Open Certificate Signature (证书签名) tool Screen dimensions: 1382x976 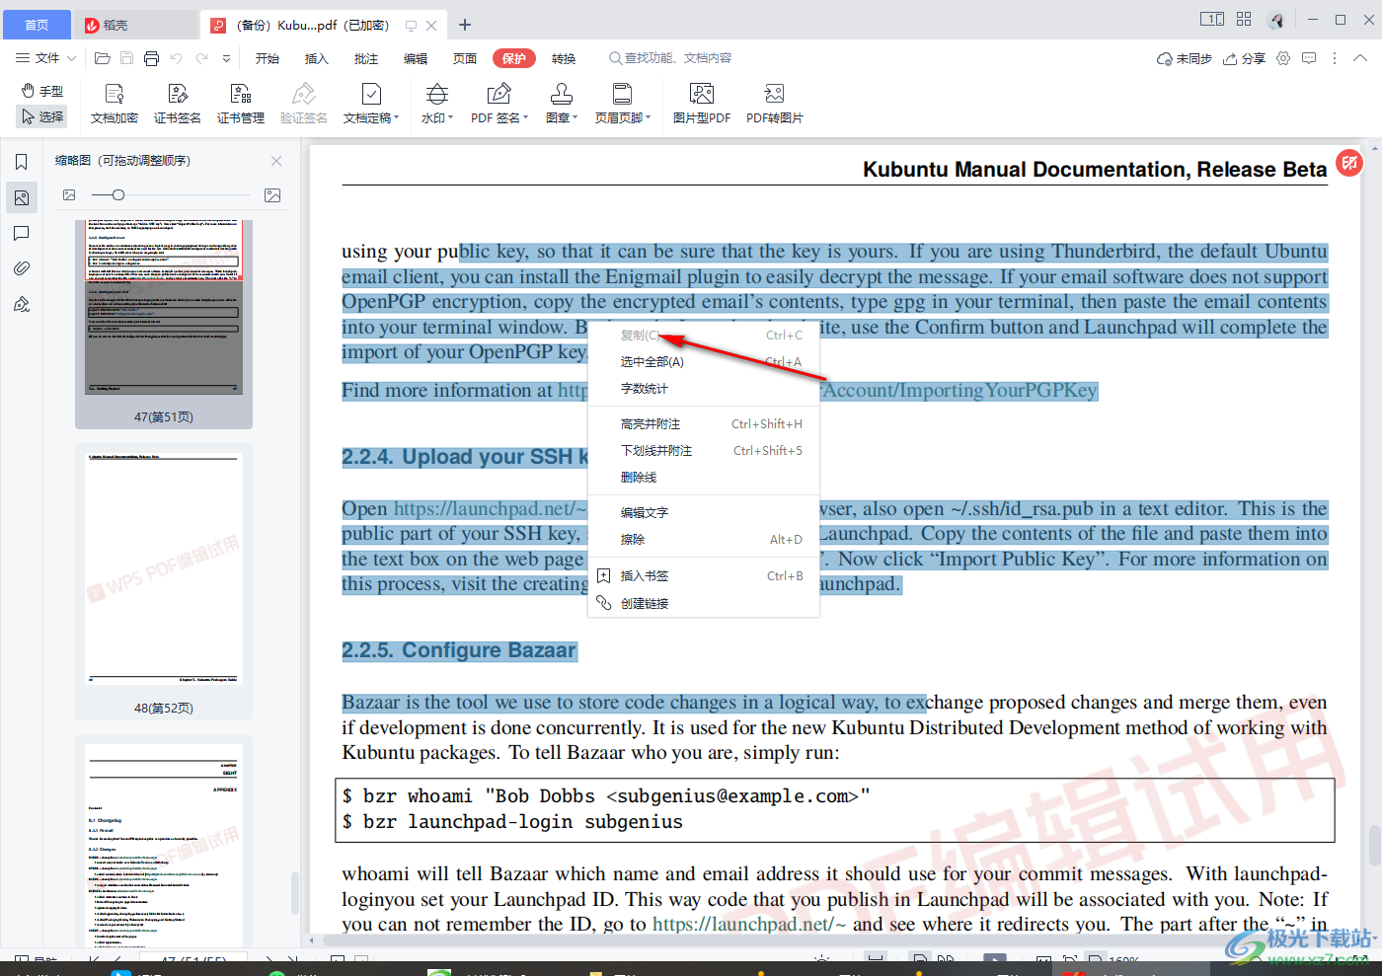[178, 104]
